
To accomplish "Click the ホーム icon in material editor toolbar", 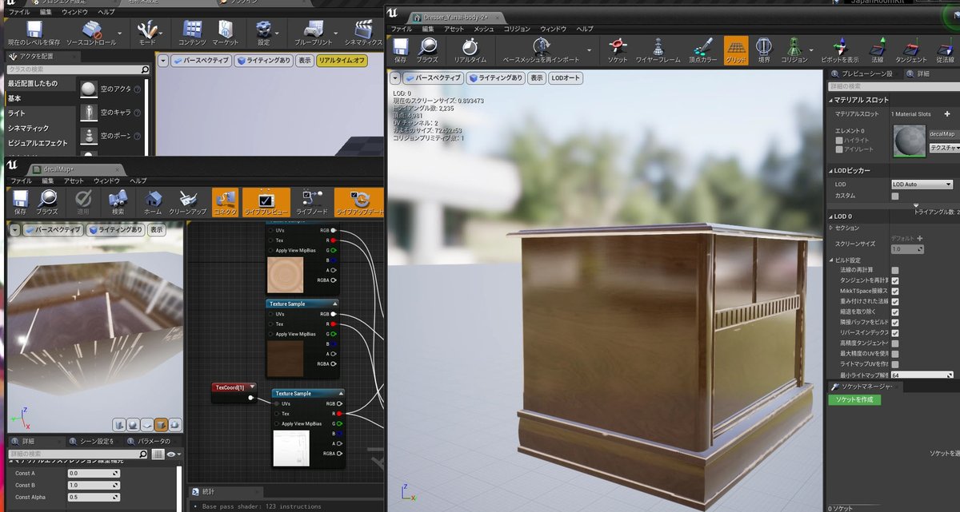I will (152, 201).
